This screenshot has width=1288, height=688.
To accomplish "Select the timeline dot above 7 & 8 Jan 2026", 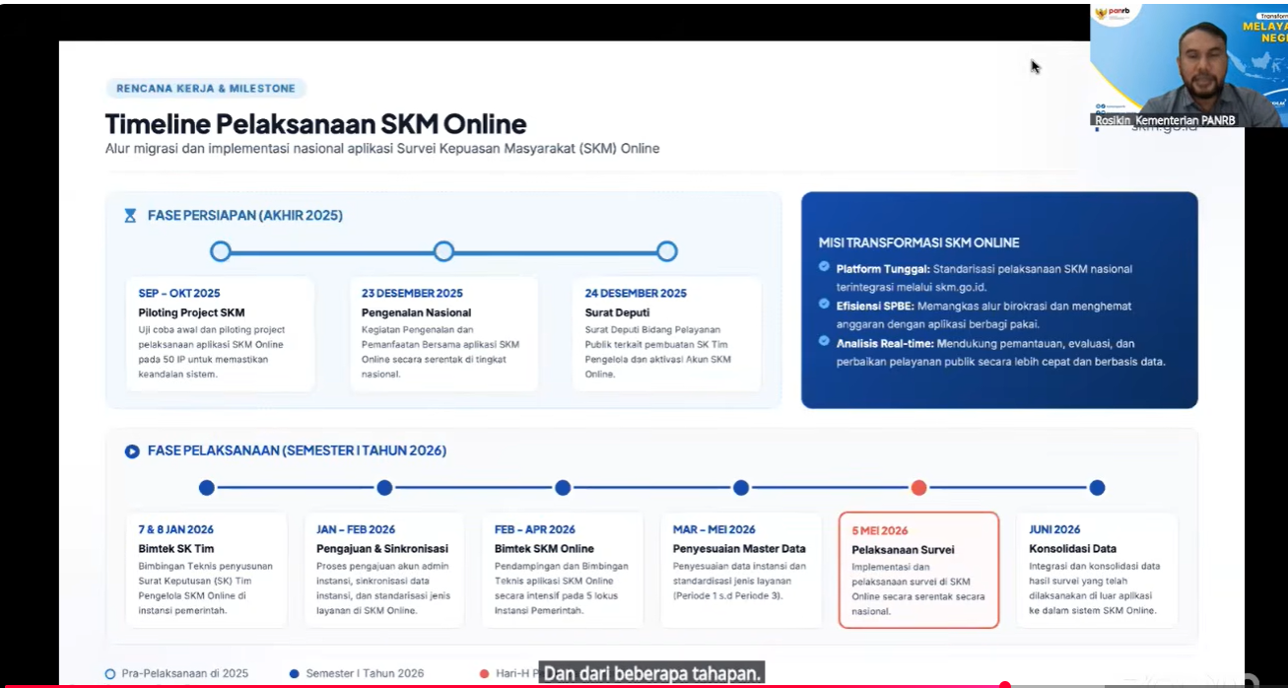I will tap(206, 488).
